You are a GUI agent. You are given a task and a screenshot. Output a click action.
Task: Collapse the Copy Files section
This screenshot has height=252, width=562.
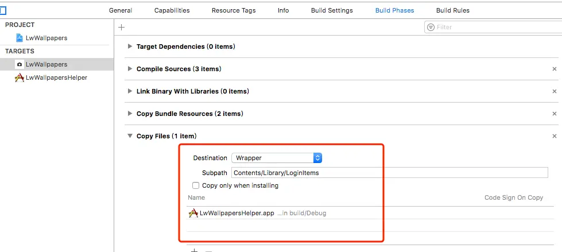130,136
